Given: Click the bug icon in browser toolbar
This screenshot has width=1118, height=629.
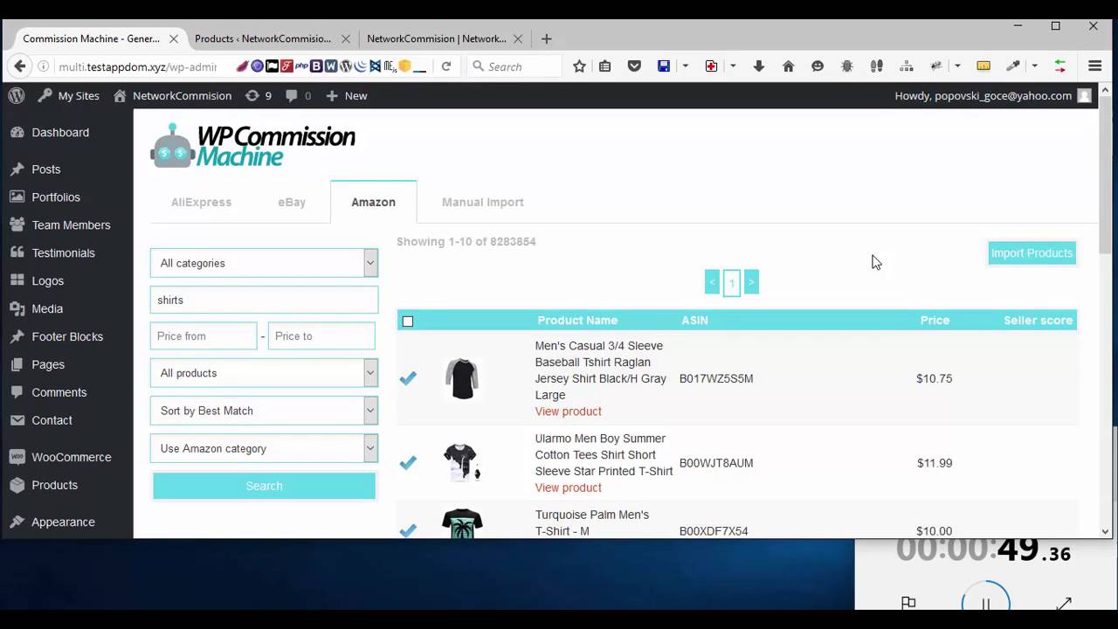Looking at the screenshot, I should click(847, 66).
